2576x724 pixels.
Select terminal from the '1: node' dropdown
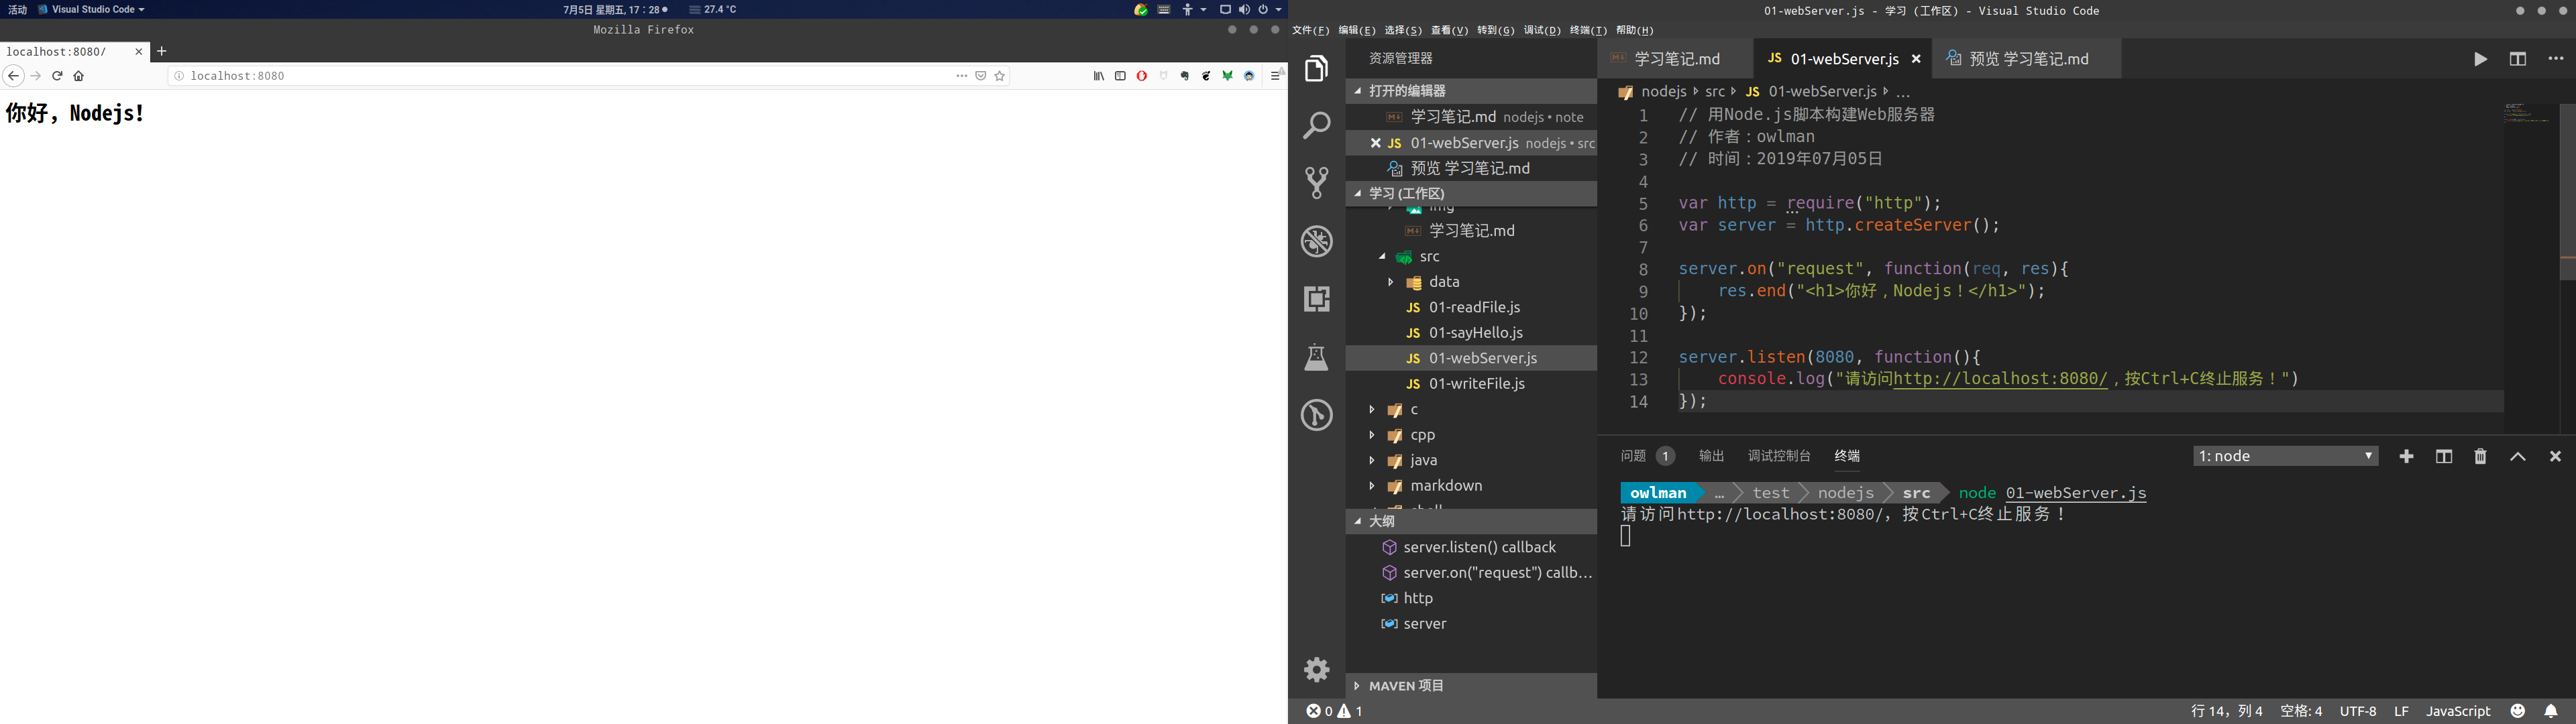(x=2285, y=456)
